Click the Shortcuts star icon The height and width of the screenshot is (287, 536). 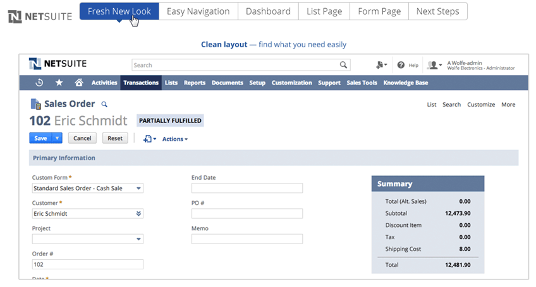(59, 83)
